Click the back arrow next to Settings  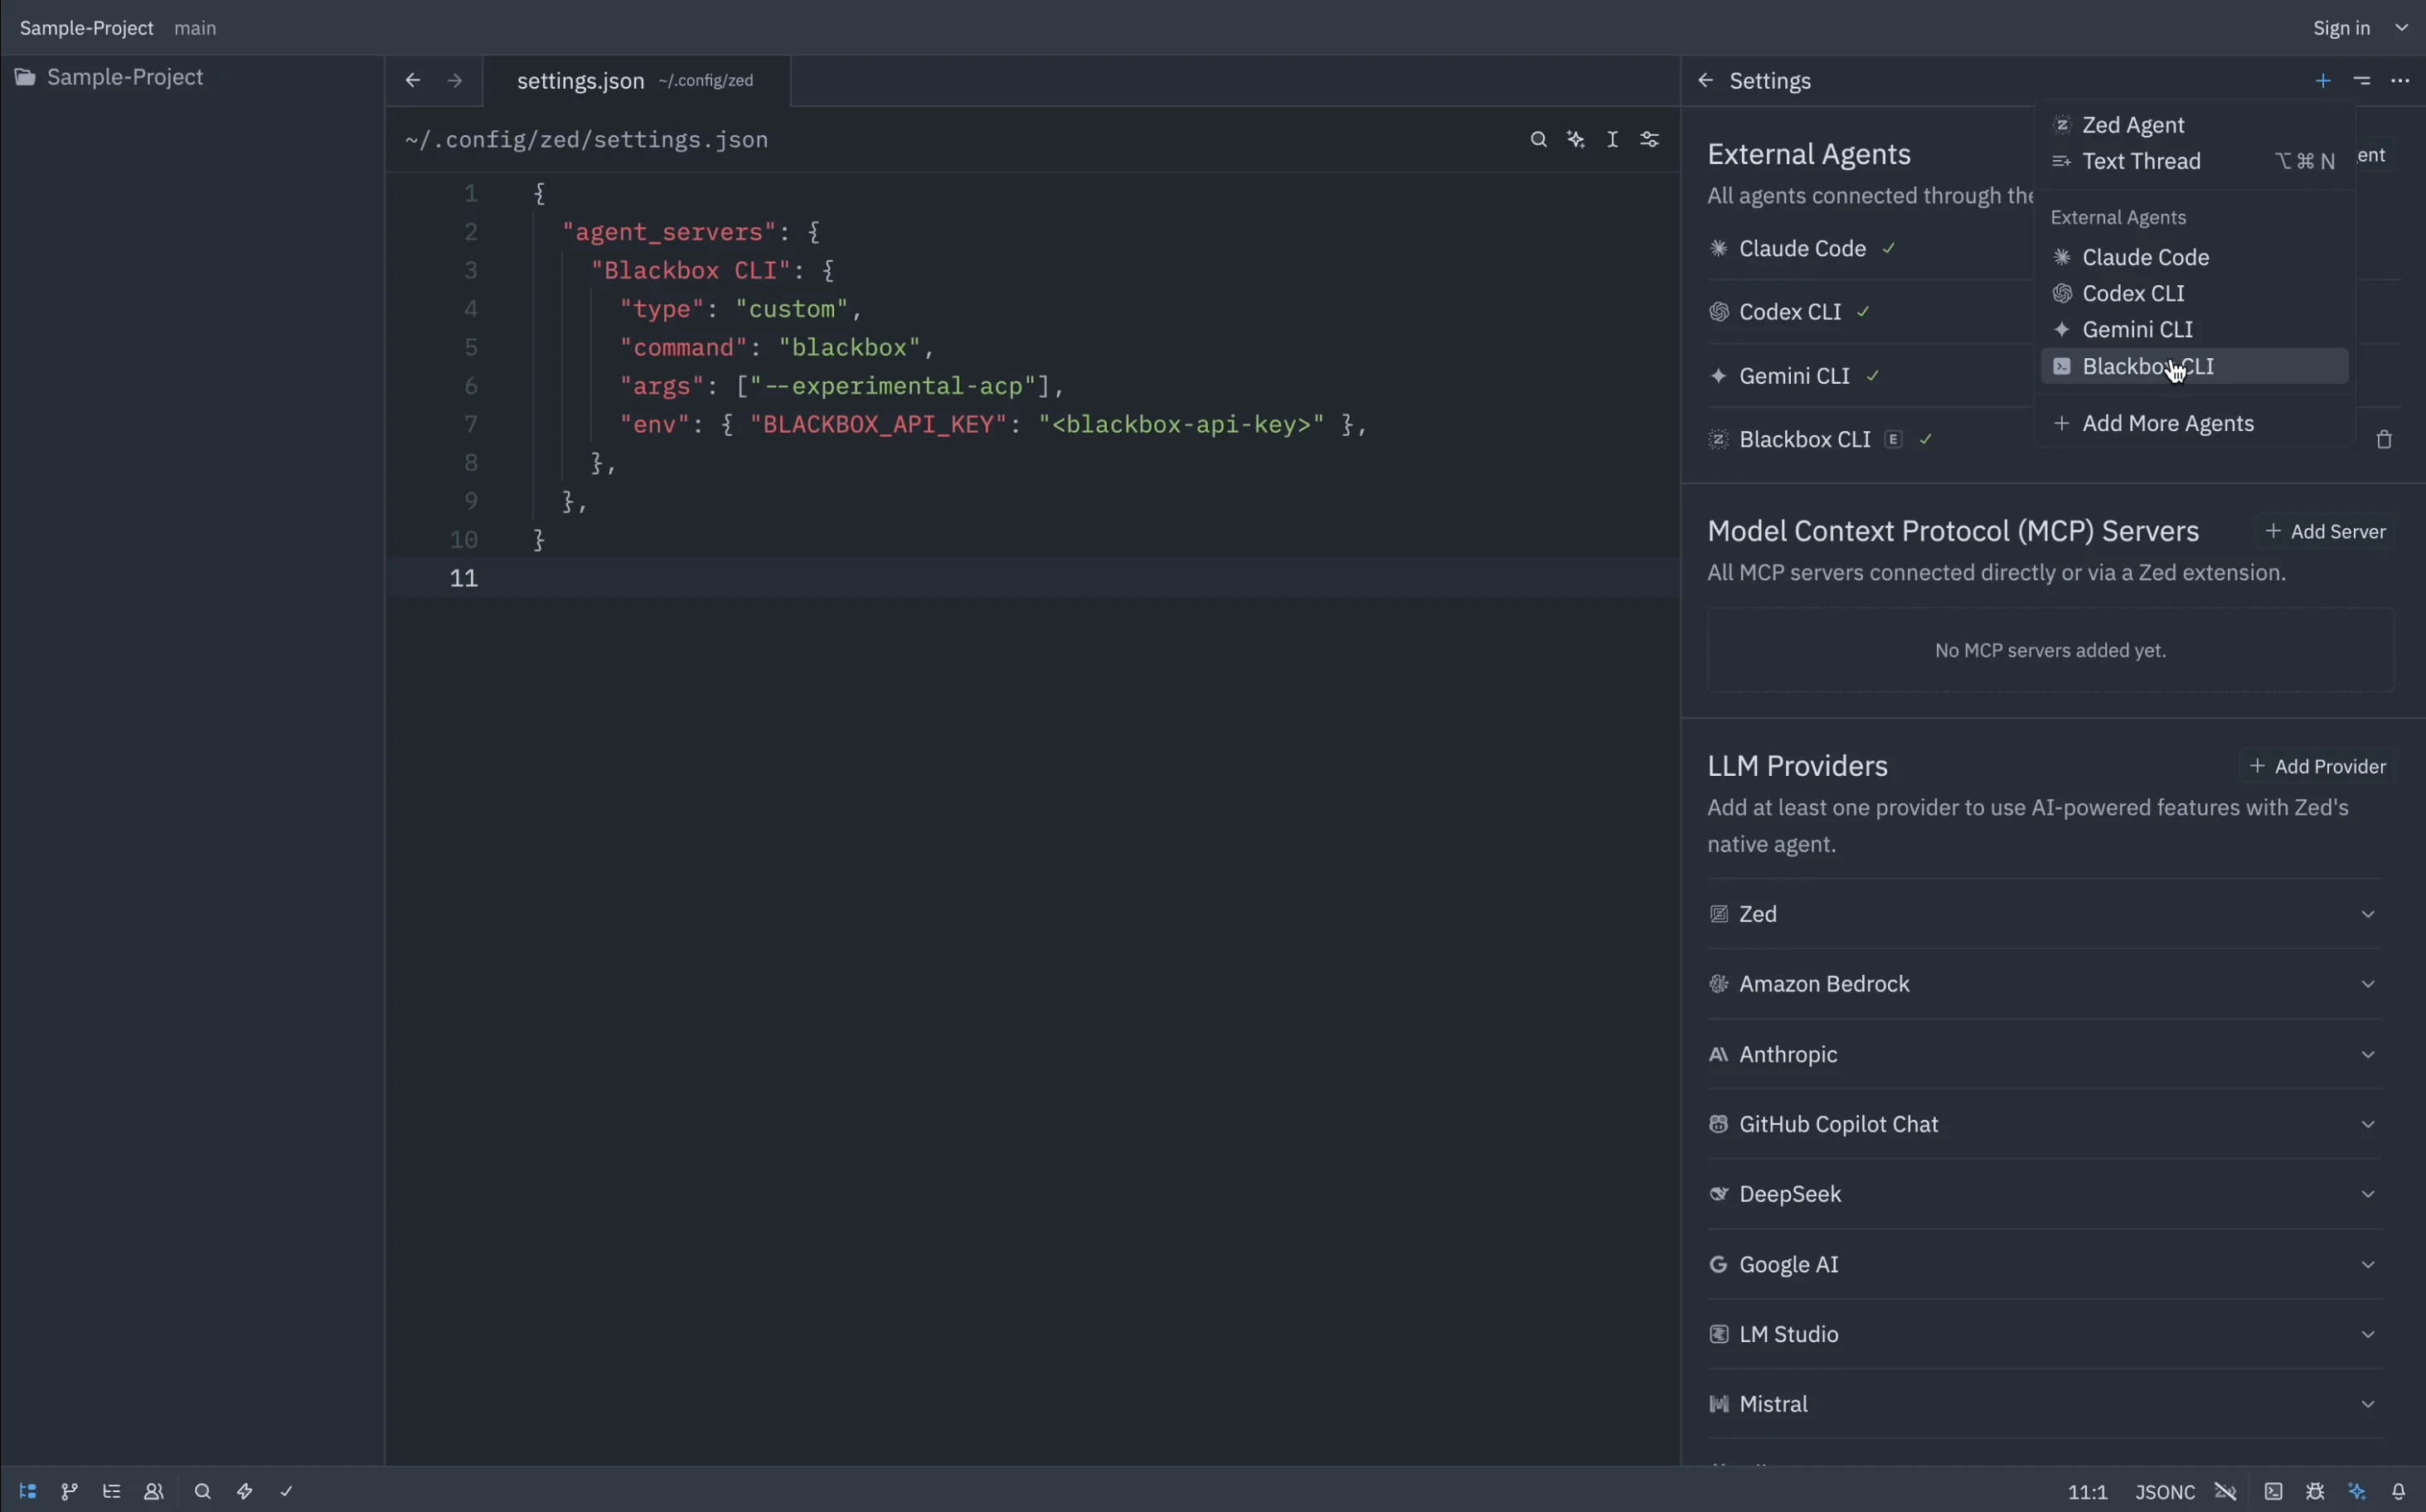pos(1706,80)
